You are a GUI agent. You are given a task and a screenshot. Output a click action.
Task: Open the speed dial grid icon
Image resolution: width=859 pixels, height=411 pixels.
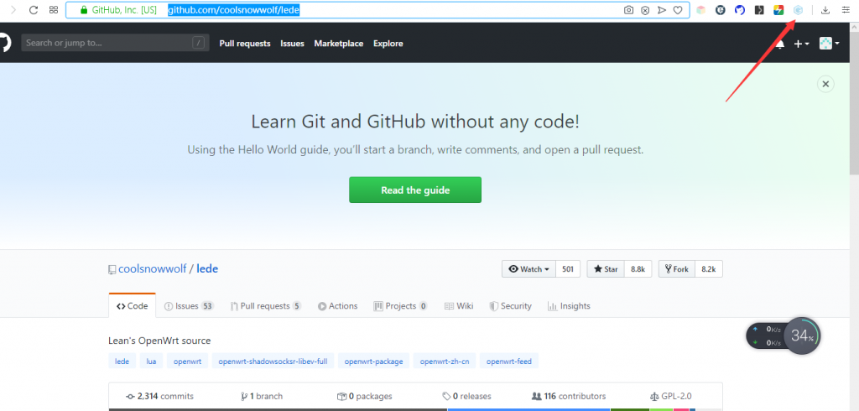click(54, 10)
